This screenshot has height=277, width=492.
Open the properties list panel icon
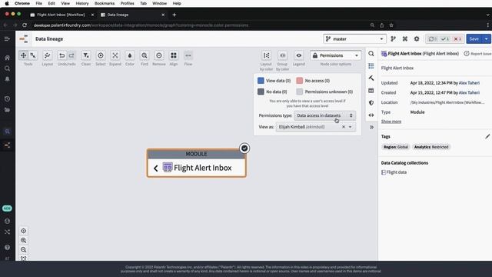click(x=371, y=66)
